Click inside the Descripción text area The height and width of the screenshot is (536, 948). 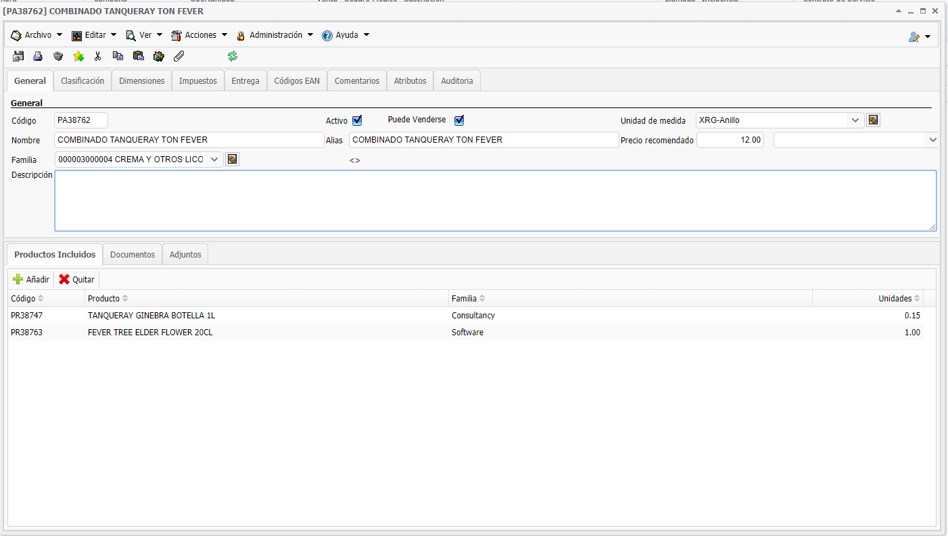pos(496,201)
